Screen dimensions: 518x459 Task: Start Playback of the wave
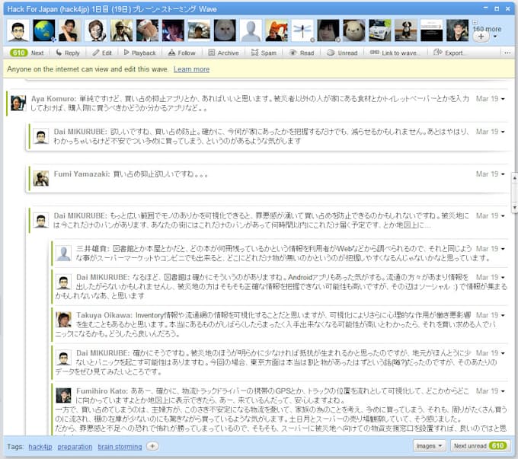click(x=139, y=53)
